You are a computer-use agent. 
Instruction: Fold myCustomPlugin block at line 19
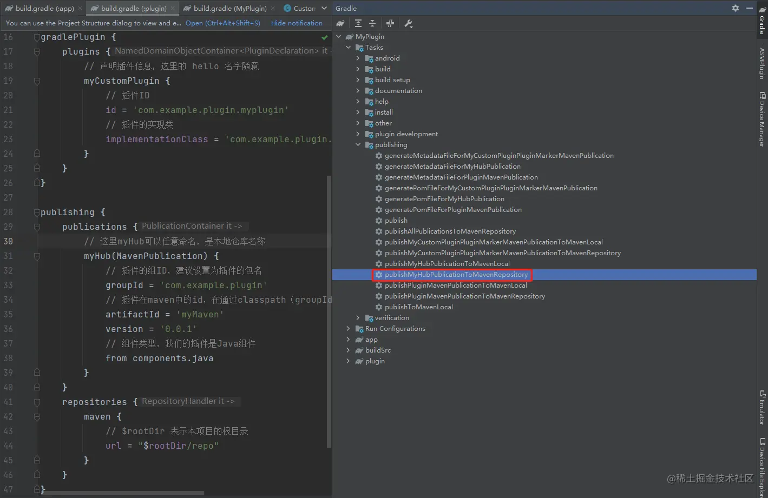click(x=37, y=81)
